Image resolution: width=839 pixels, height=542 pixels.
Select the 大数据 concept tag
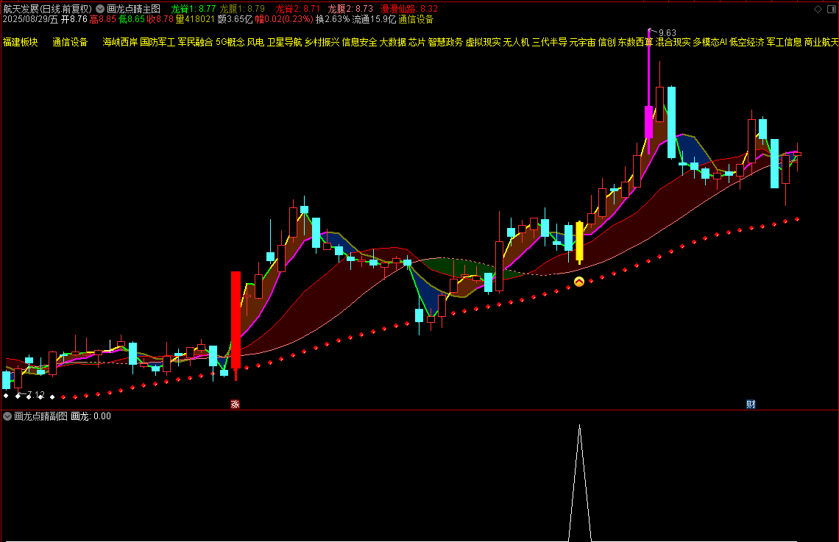(x=393, y=42)
